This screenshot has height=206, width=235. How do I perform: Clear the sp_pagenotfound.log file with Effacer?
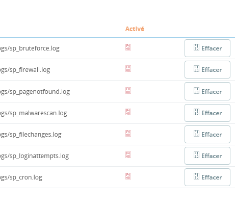(x=207, y=91)
